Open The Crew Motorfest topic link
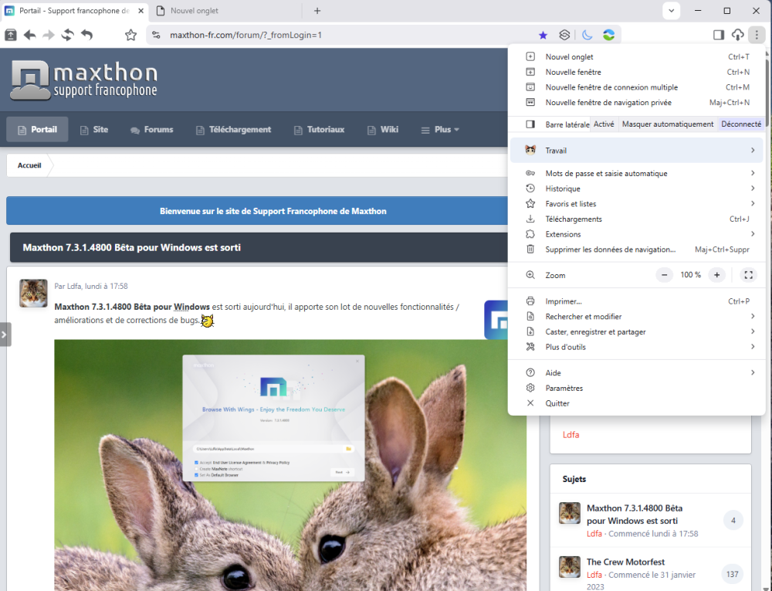The height and width of the screenshot is (591, 772). [x=625, y=562]
